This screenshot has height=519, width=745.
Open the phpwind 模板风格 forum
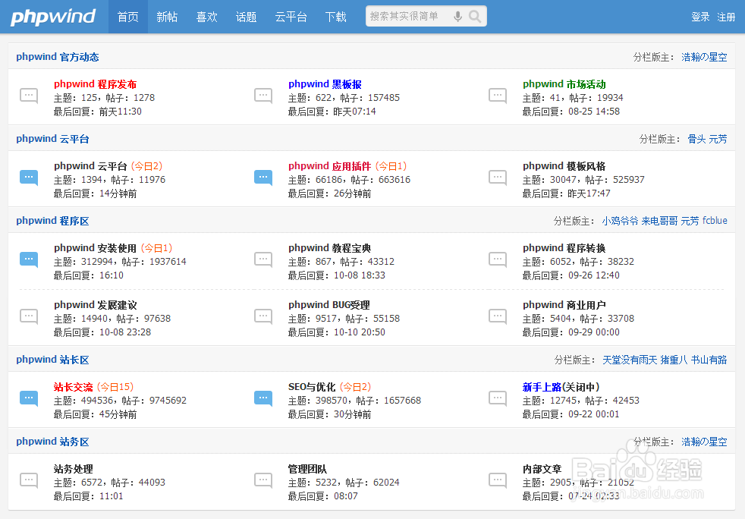click(x=564, y=166)
